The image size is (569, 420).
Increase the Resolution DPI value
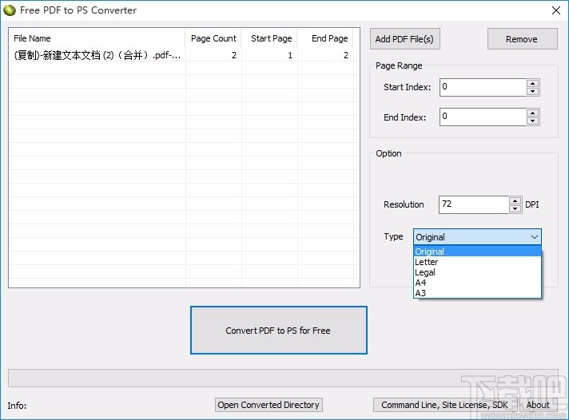[x=515, y=200]
